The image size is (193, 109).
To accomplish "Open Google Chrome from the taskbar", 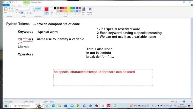I will tap(78, 106).
